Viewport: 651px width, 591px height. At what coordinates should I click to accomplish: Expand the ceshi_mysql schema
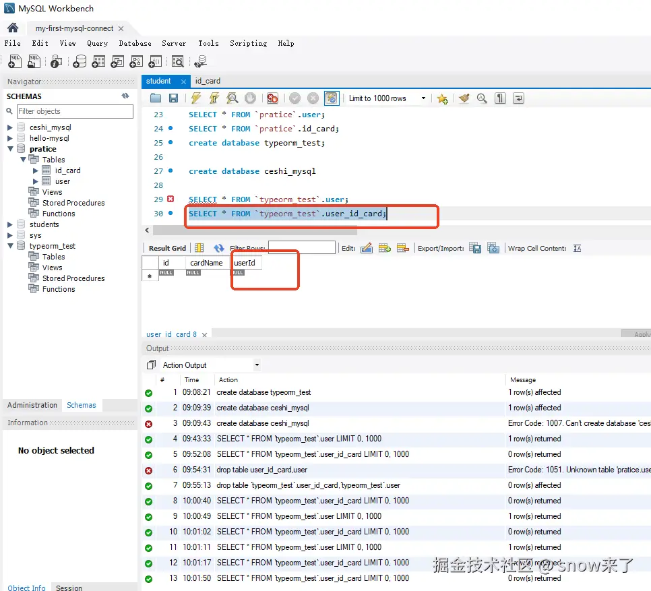10,127
